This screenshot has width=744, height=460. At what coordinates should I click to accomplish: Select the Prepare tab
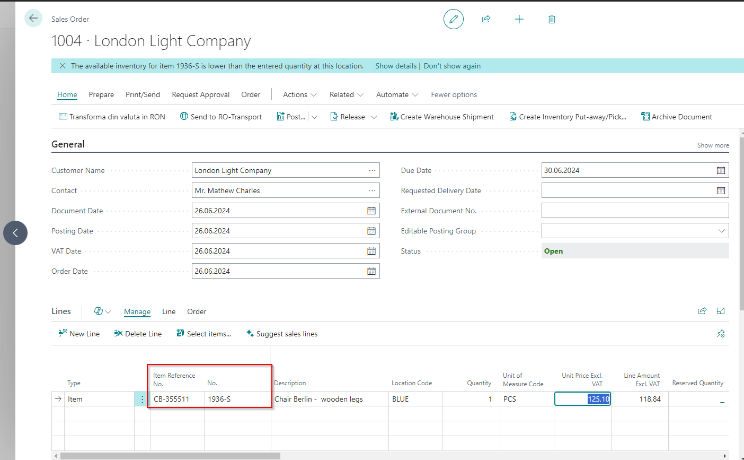[101, 94]
